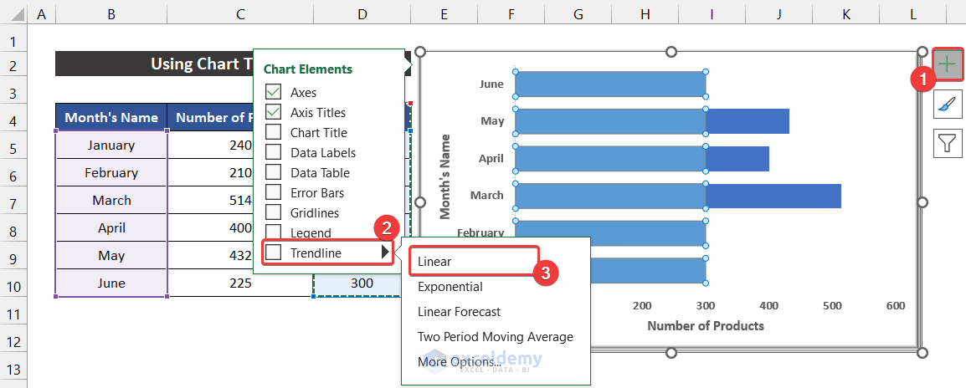Select the March bar in chart
Viewport: 966px width, 388px height.
[x=677, y=196]
